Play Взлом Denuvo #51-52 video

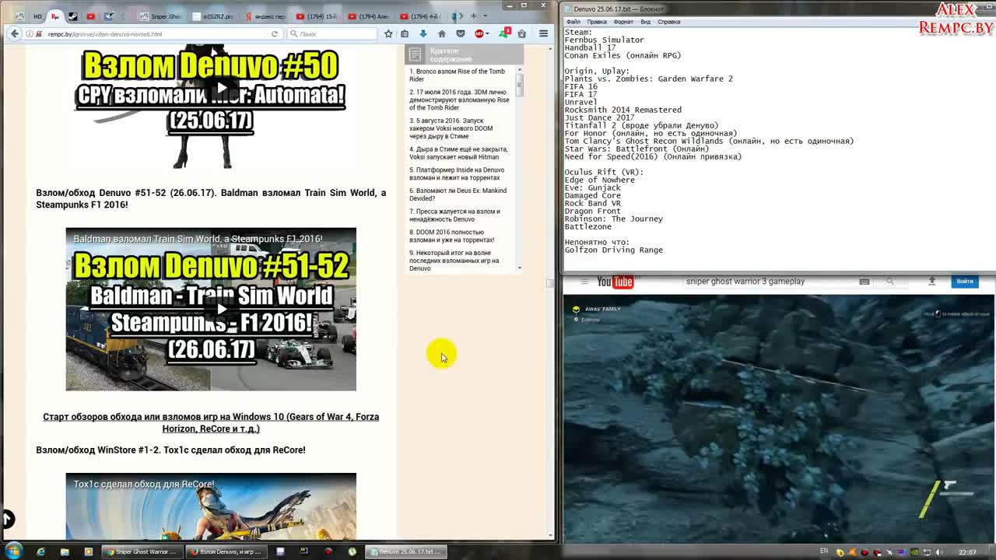pos(222,309)
